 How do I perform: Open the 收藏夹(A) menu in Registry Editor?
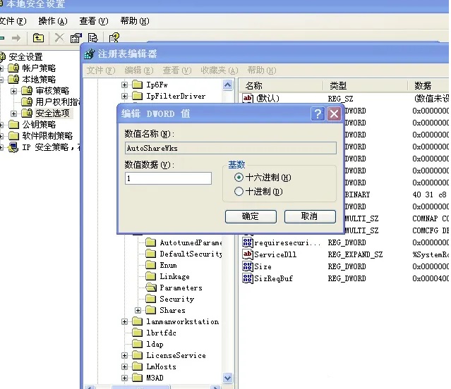tap(220, 70)
